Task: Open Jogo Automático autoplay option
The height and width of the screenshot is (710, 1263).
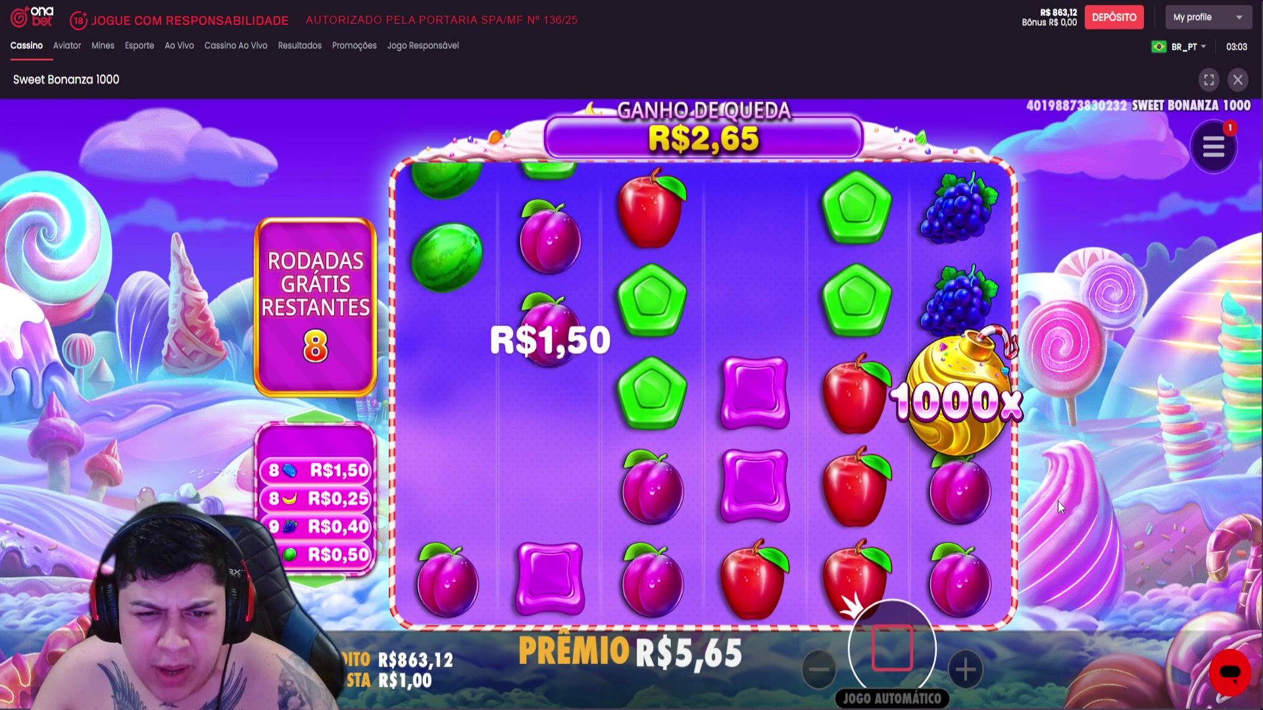Action: pyautogui.click(x=892, y=698)
